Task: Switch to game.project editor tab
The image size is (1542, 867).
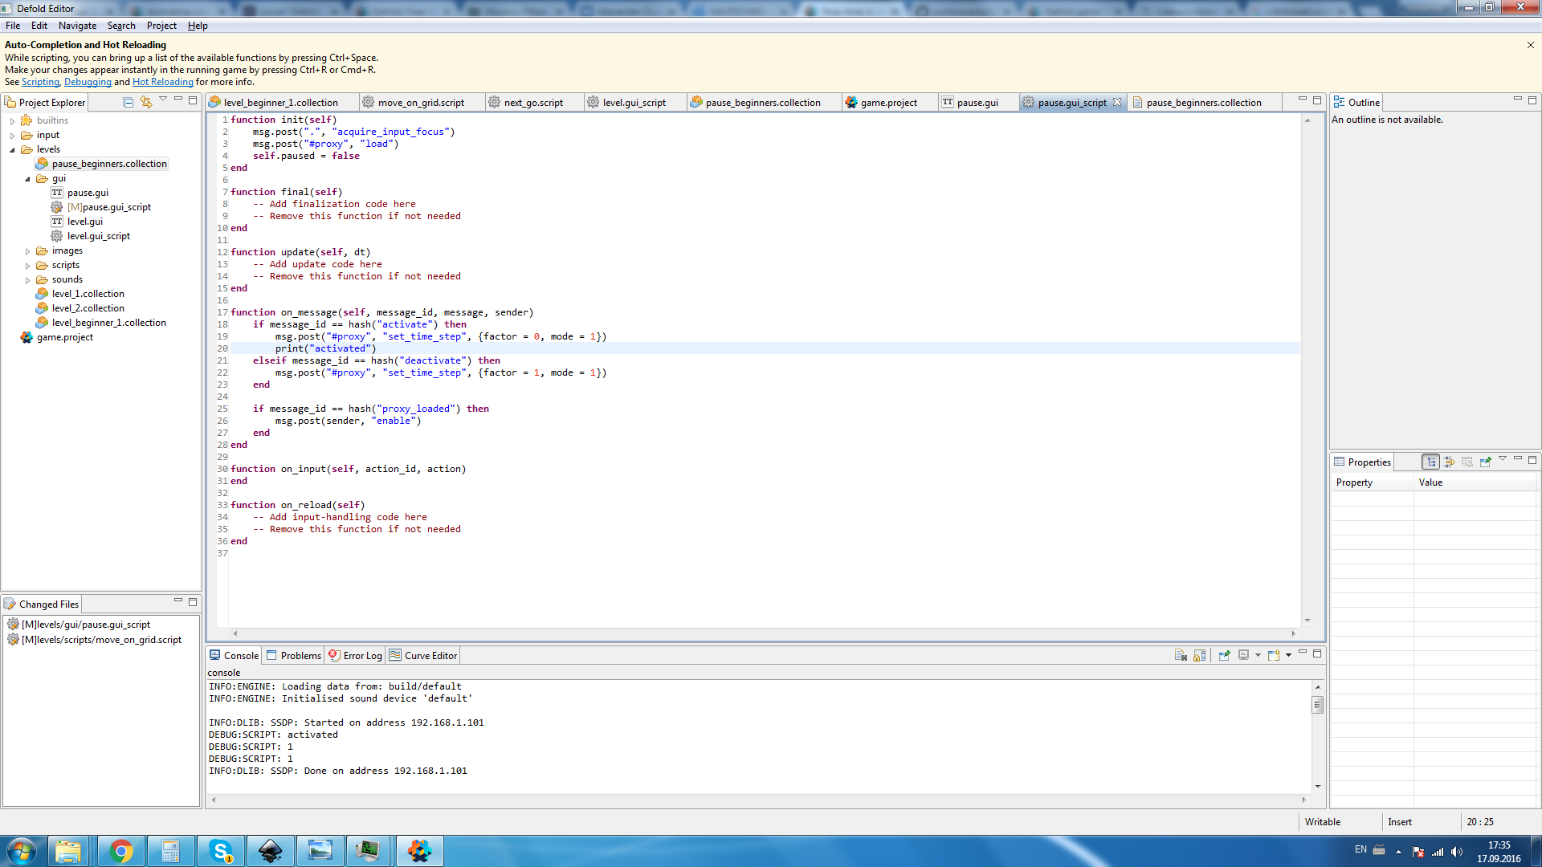Action: [889, 103]
